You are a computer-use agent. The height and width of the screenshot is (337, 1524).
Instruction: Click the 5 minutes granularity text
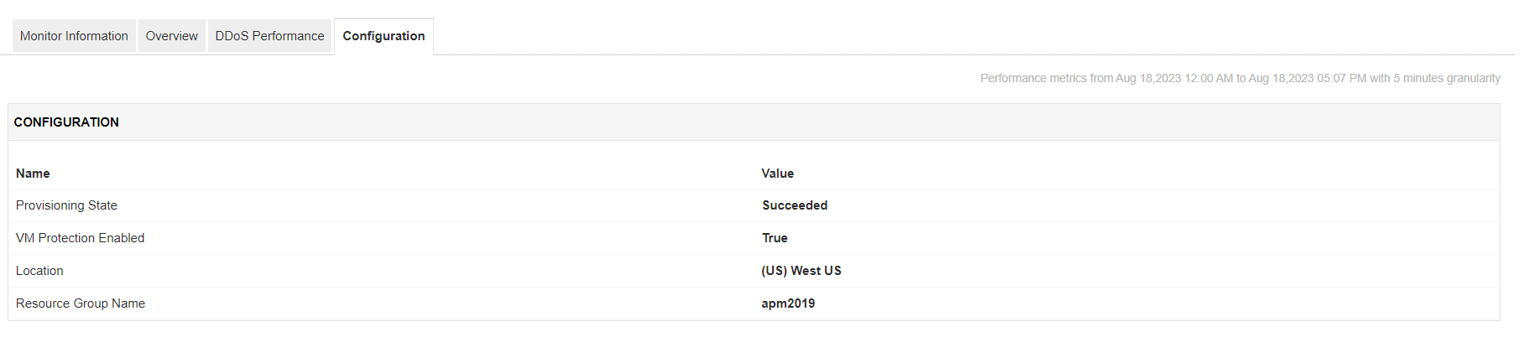tap(1446, 78)
